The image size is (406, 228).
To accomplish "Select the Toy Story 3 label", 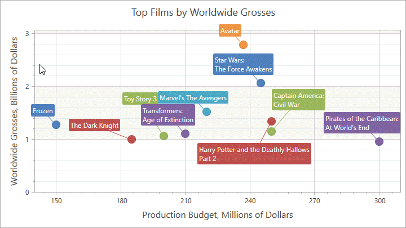I will coord(140,99).
